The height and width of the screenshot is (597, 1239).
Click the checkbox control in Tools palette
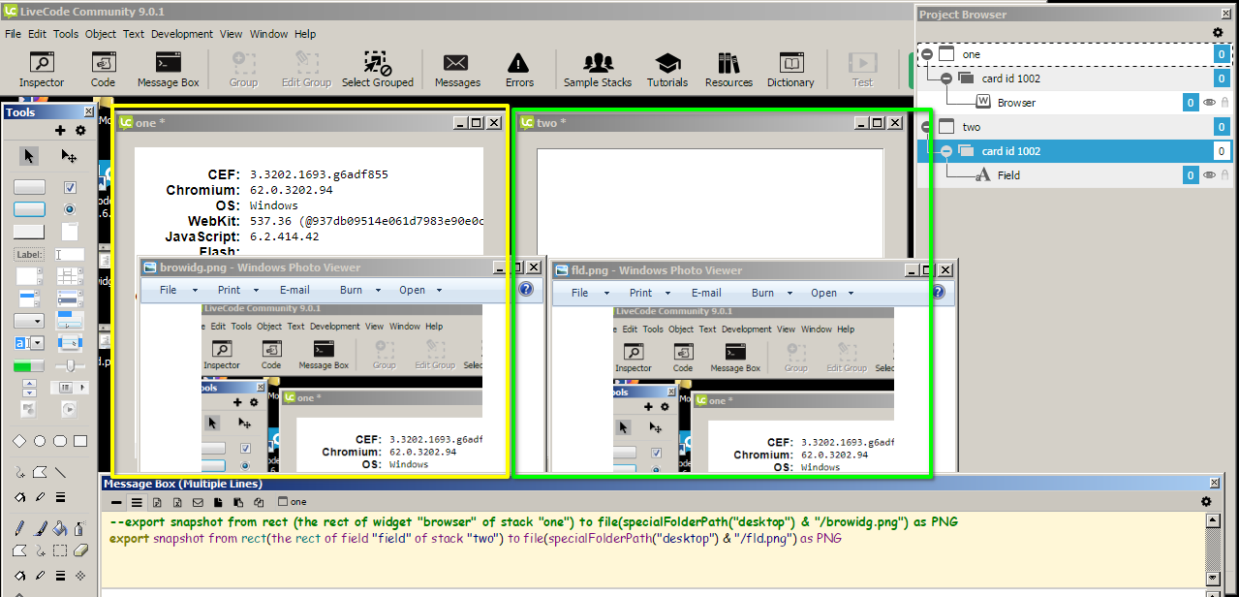(x=70, y=187)
